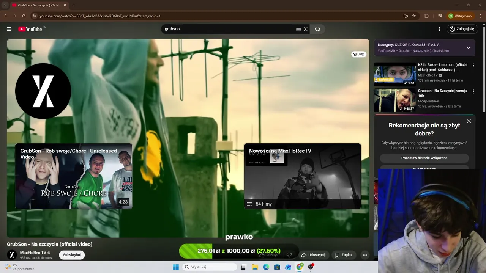
Task: Click the address bar URL
Action: click(100, 16)
